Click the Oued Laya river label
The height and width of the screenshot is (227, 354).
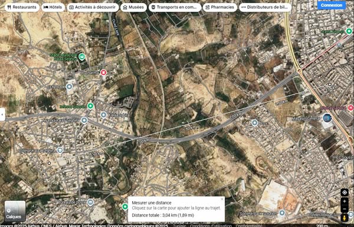click(x=116, y=27)
